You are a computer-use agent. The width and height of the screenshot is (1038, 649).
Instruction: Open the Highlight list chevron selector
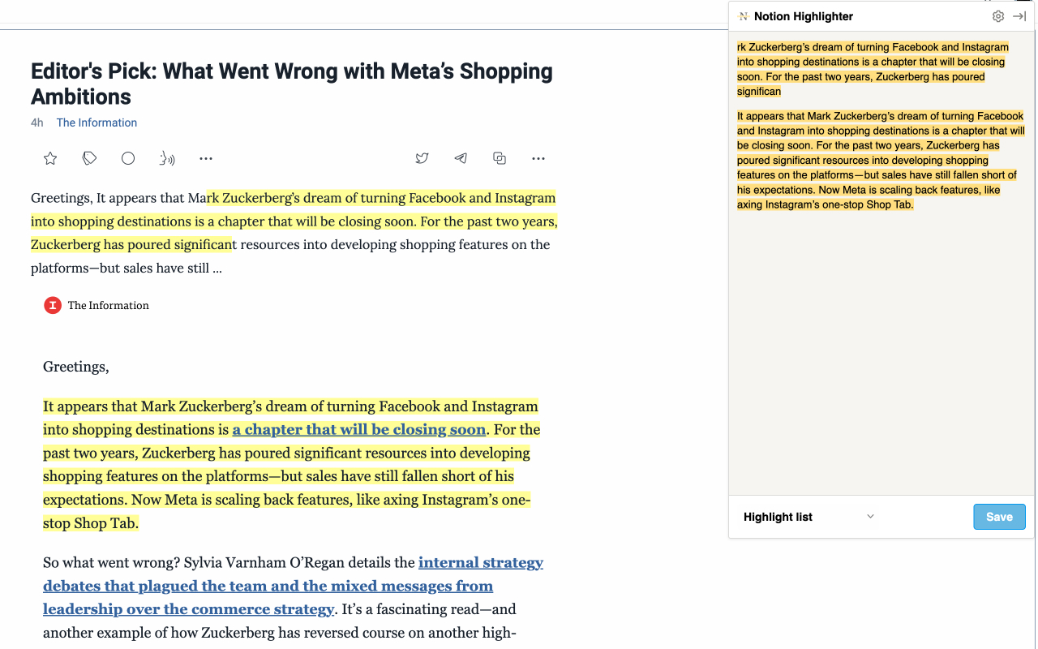coord(870,517)
